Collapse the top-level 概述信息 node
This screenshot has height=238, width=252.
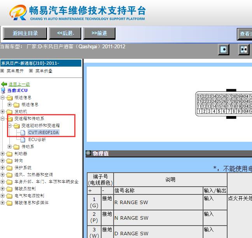(2, 97)
